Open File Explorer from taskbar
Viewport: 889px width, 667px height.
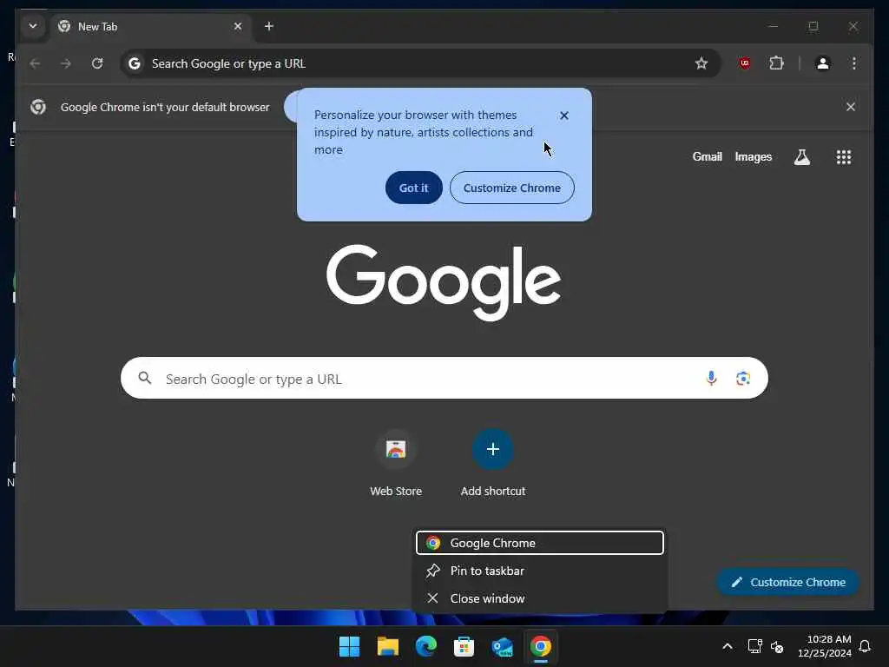[388, 646]
